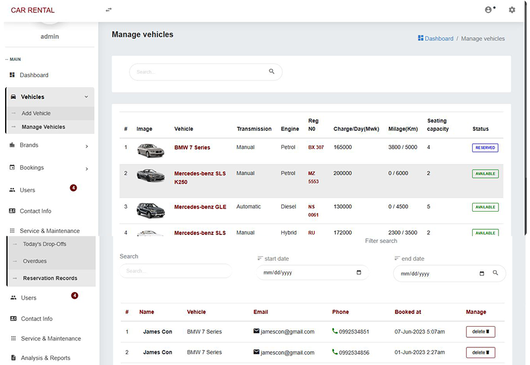This screenshot has height=365, width=530.
Task: Expand the Brands submenu chevron
Action: 87,146
